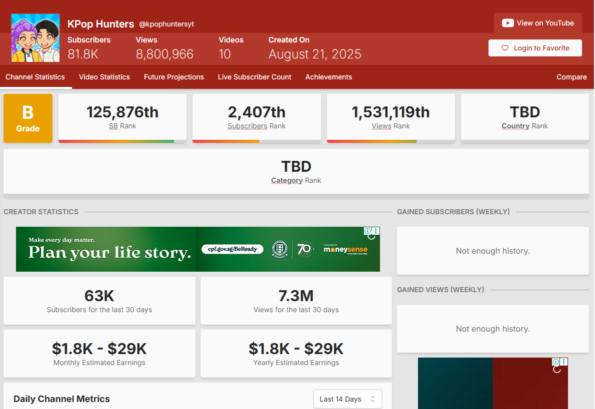Click the 7.3M views last 30 days card

296,301
